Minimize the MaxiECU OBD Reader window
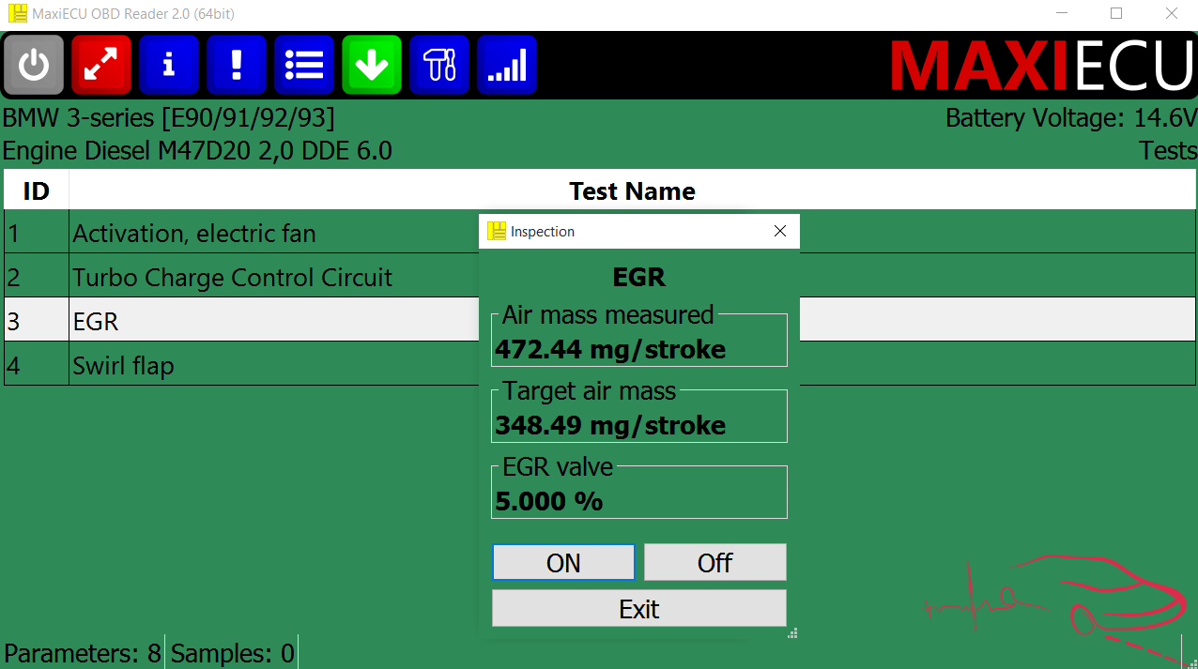 tap(1061, 13)
